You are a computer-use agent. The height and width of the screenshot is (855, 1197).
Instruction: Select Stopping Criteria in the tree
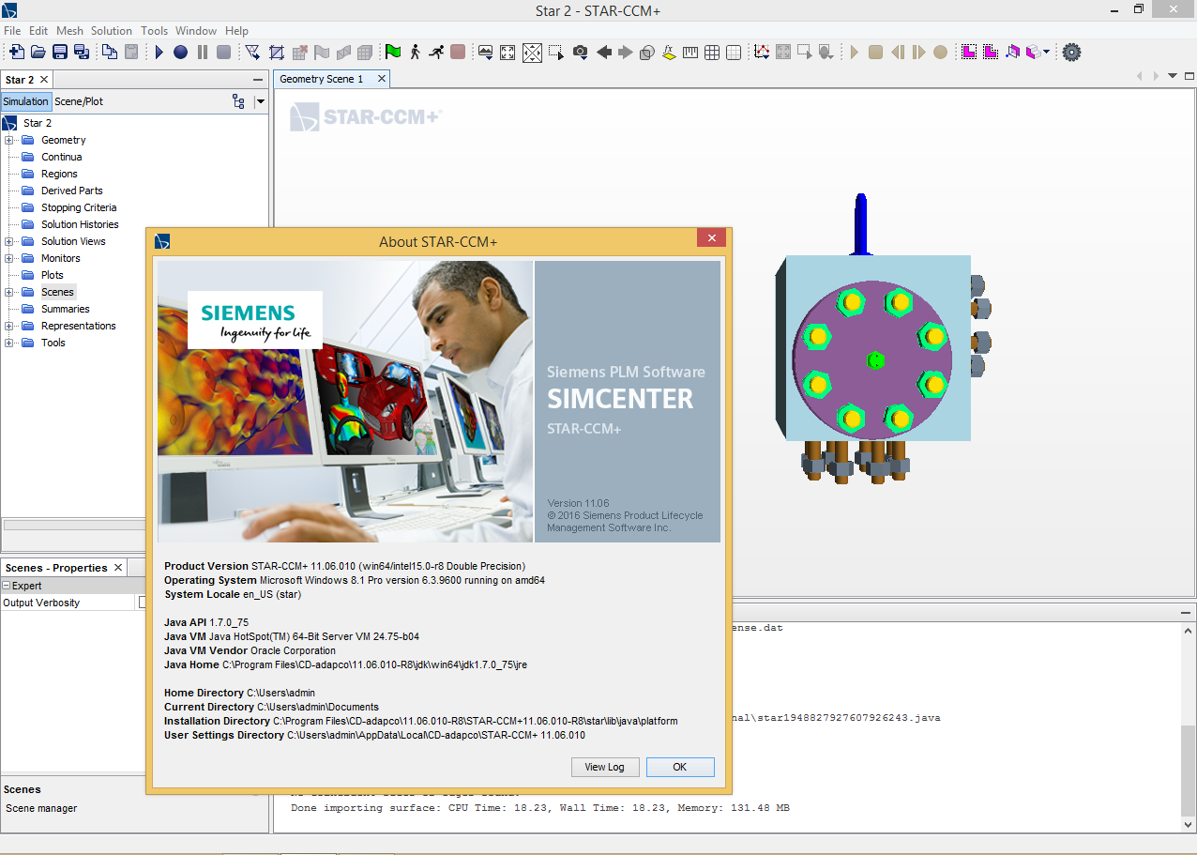(x=79, y=207)
